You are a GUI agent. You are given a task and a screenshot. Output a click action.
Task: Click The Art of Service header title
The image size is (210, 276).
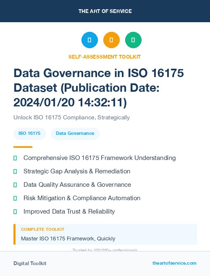[x=105, y=11]
